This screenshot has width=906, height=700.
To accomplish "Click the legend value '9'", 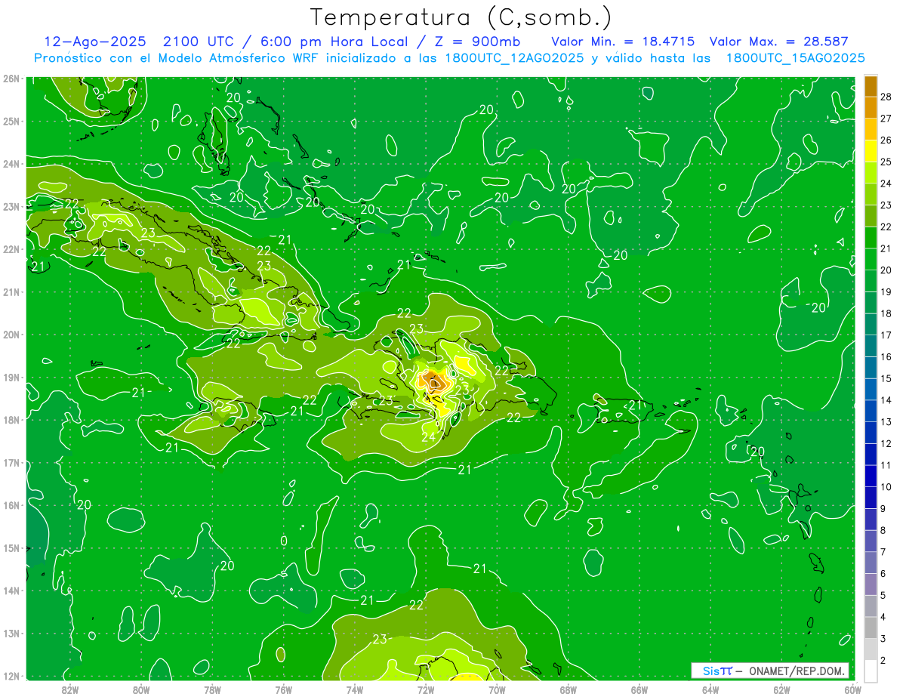I will click(883, 508).
